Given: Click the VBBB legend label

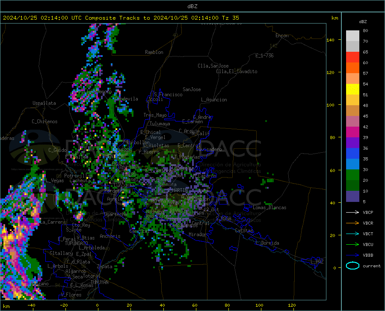Looking at the screenshot, I should (x=368, y=255).
